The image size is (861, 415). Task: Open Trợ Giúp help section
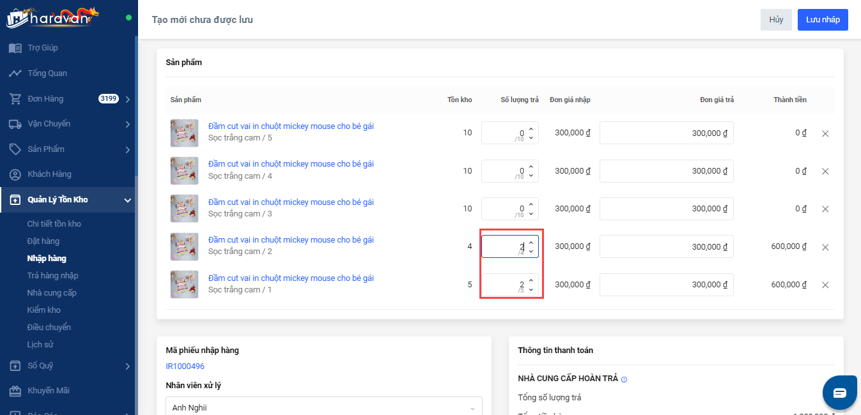tap(43, 48)
